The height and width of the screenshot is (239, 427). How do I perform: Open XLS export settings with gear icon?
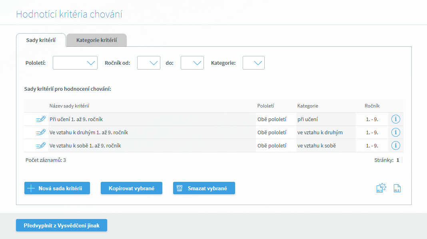(x=381, y=188)
